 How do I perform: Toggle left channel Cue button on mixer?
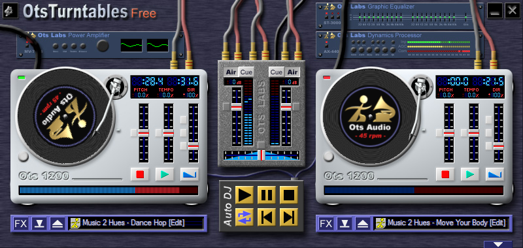[246, 72]
